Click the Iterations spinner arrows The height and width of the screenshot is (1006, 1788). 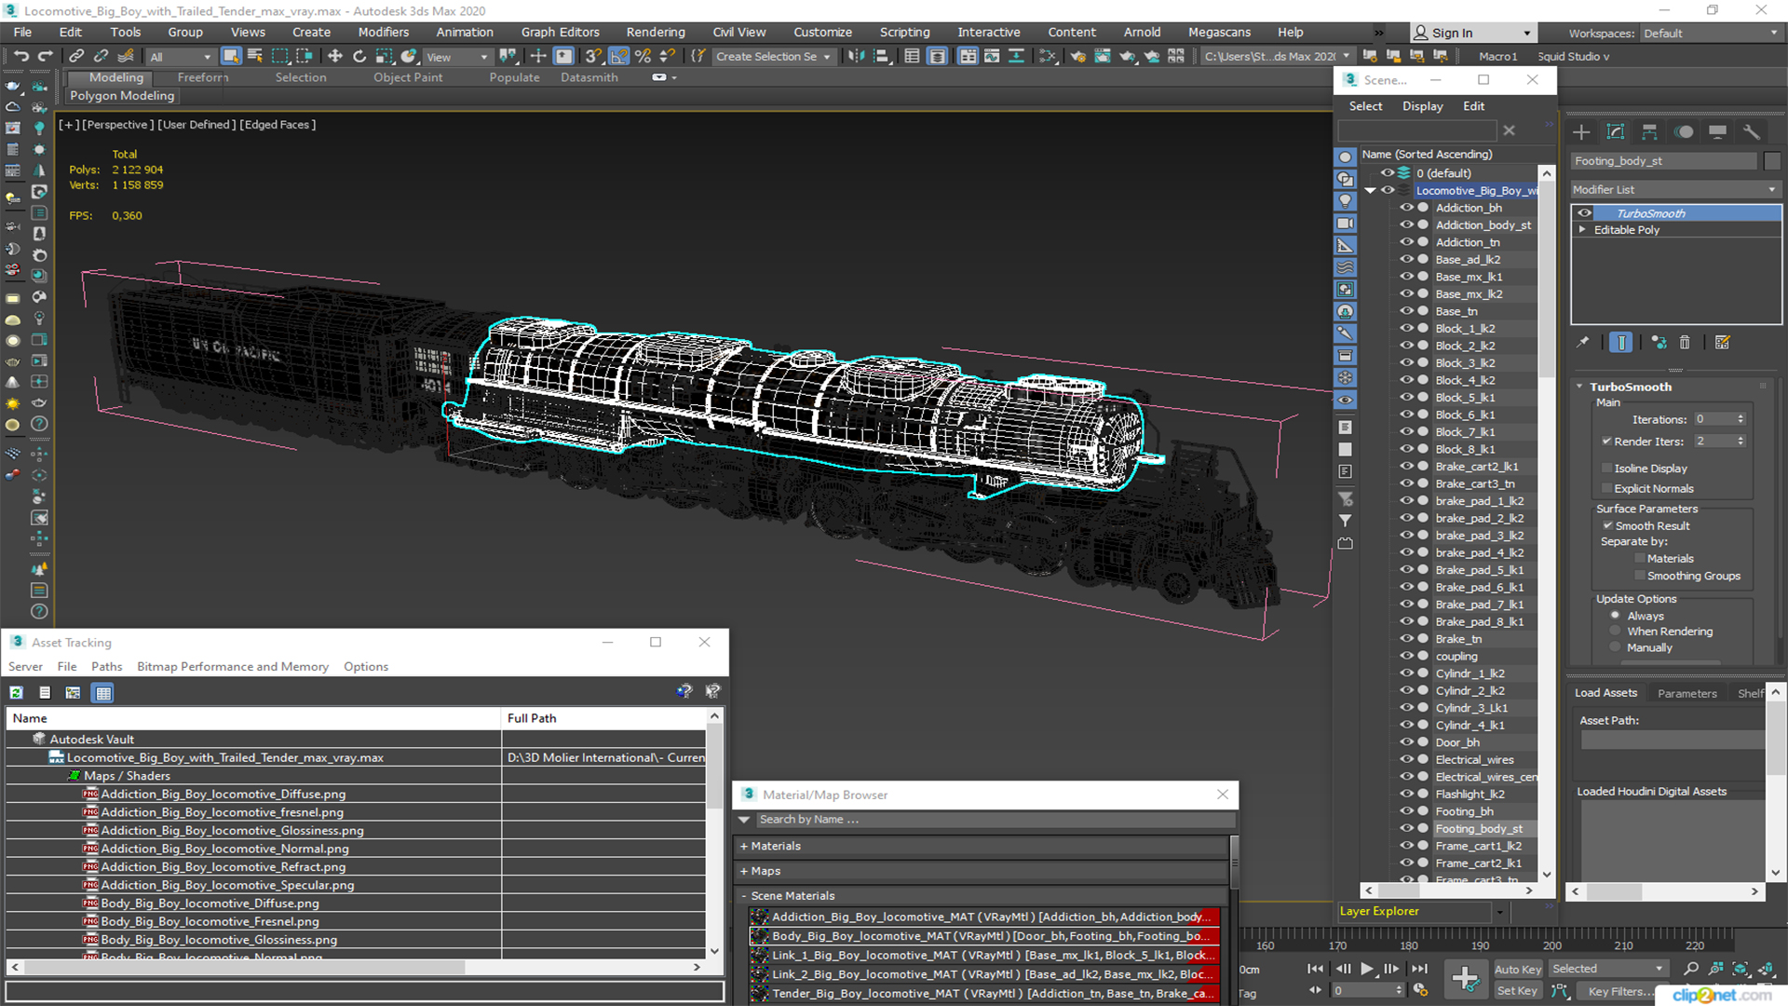point(1741,419)
